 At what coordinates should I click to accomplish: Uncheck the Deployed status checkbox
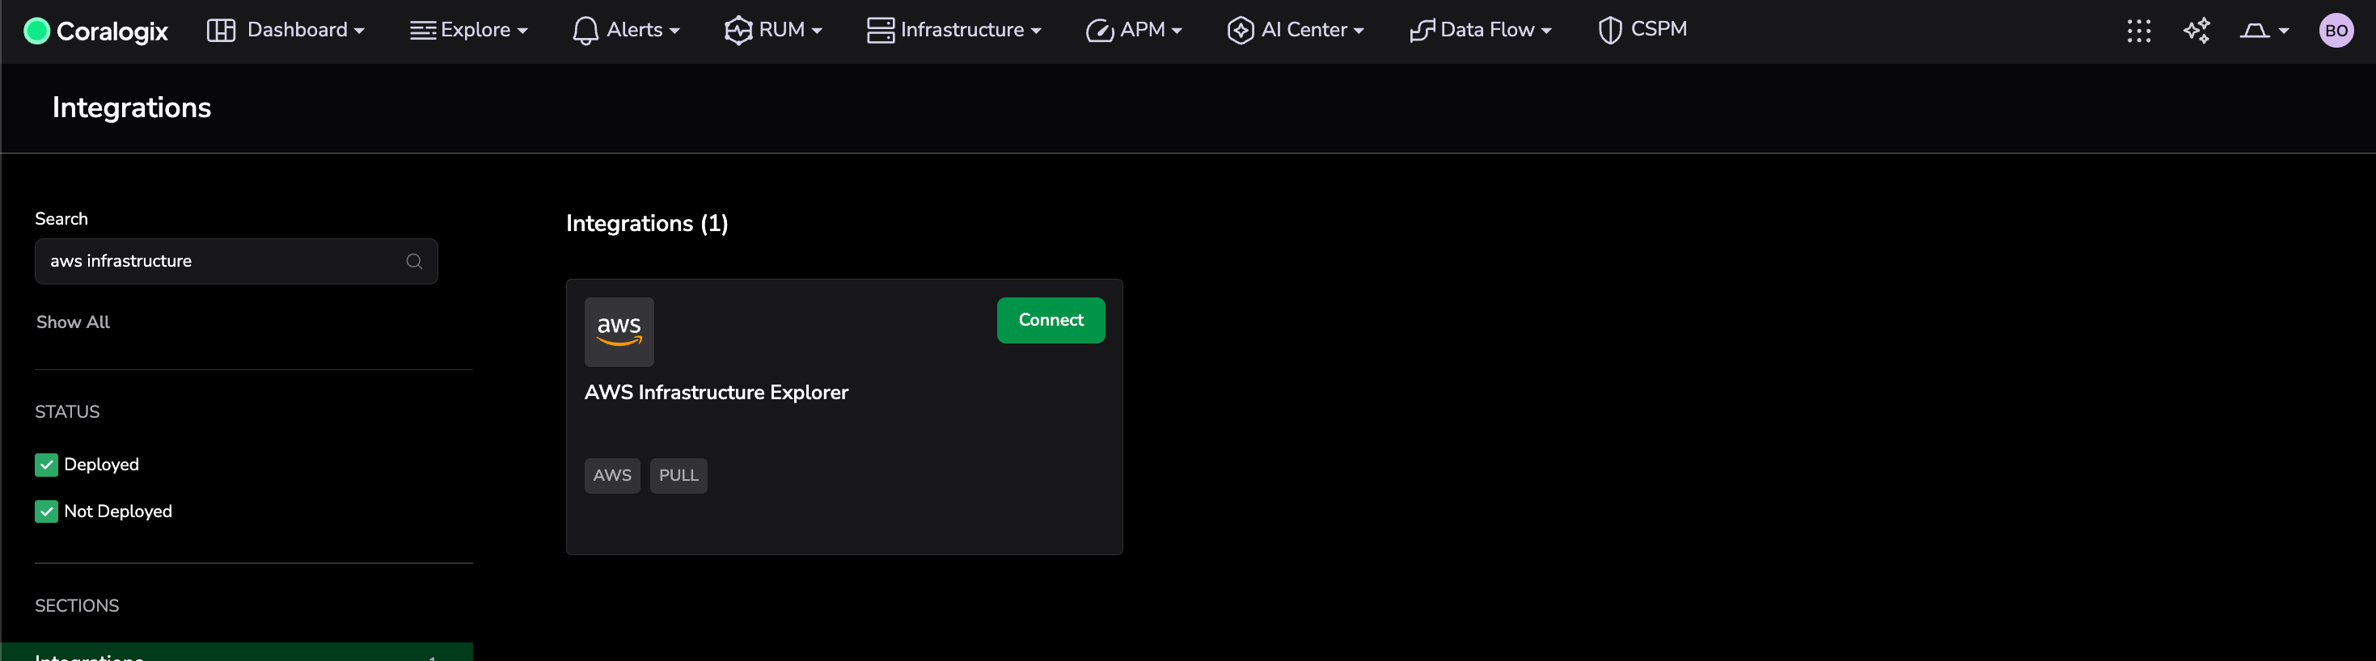(x=46, y=465)
